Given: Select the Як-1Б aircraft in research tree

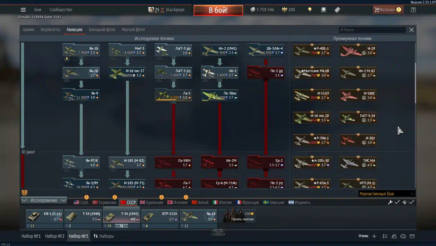Looking at the screenshot, I should (x=81, y=50).
